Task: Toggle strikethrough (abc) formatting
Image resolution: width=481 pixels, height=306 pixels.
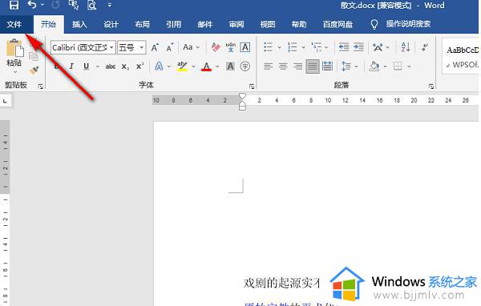Action: (x=111, y=66)
